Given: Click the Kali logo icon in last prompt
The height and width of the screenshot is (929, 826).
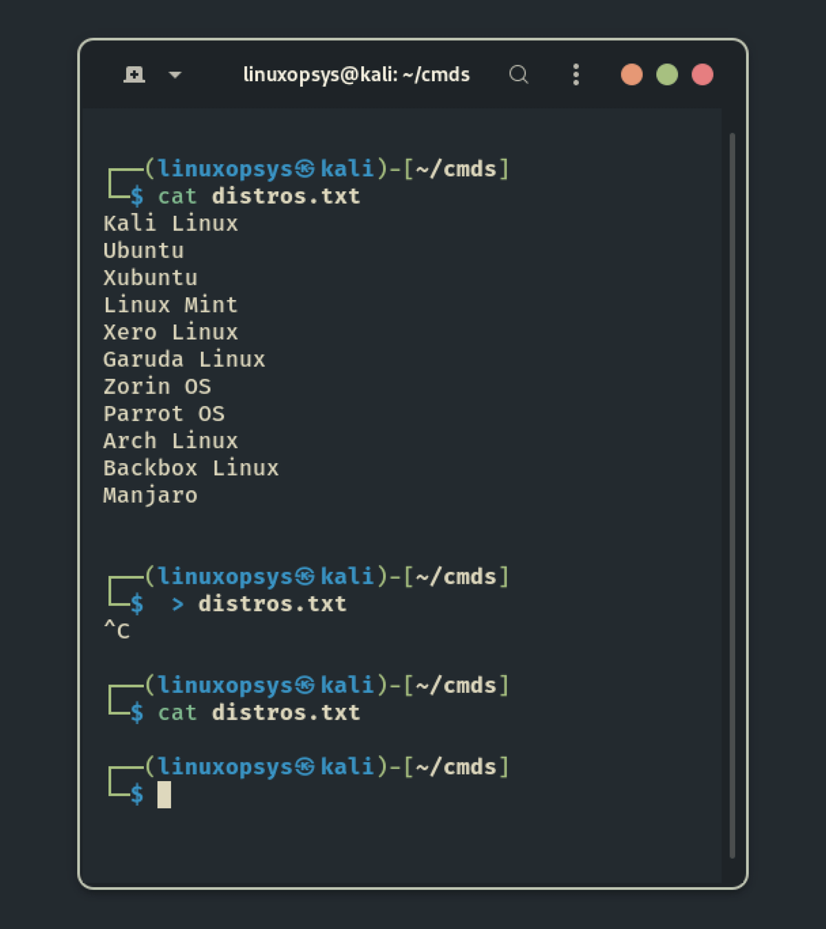Looking at the screenshot, I should pos(305,767).
